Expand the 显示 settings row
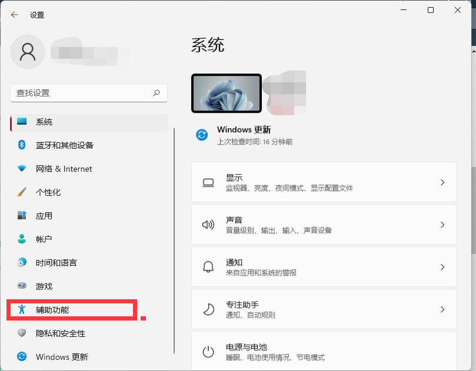476x371 pixels. pyautogui.click(x=324, y=182)
